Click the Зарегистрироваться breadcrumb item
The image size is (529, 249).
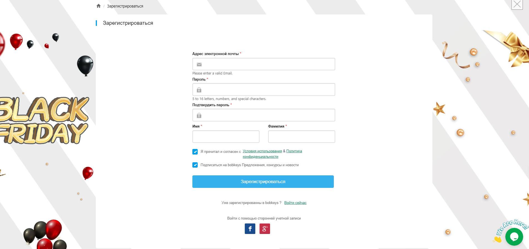[125, 6]
